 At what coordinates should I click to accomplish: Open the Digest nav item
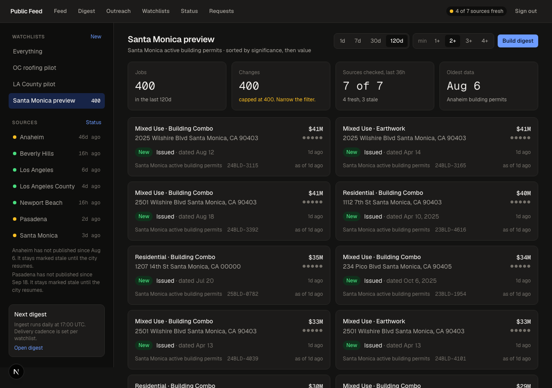coord(87,11)
